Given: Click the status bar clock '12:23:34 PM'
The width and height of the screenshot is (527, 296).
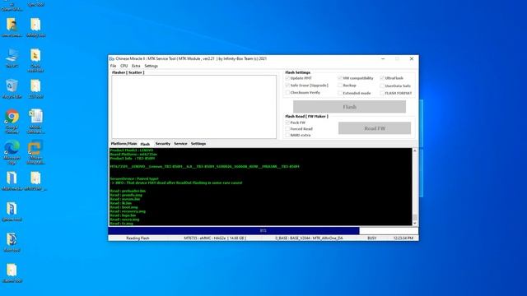Looking at the screenshot, I should coord(403,238).
